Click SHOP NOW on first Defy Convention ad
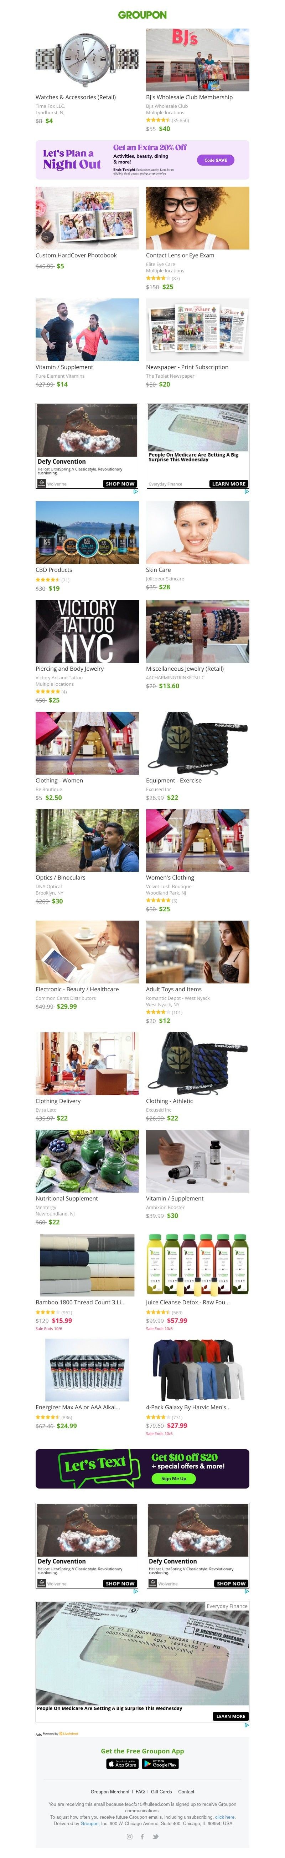 120,483
